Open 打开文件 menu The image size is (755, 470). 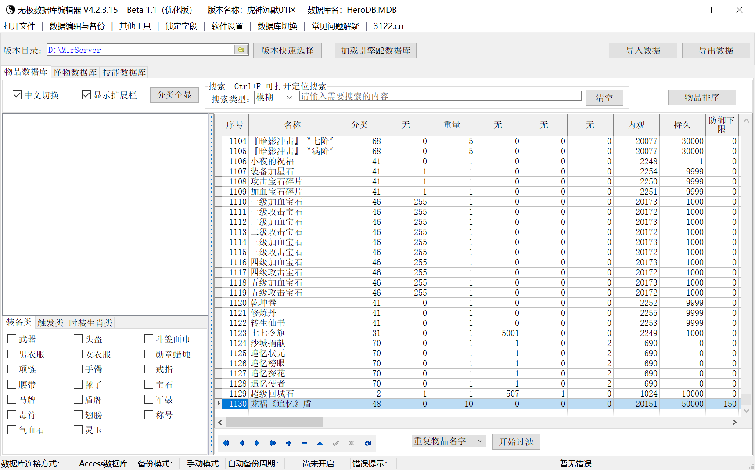click(x=19, y=26)
